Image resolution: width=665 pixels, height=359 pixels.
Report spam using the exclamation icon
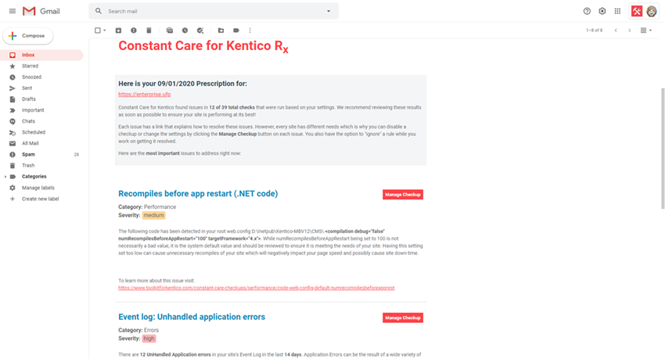(134, 31)
